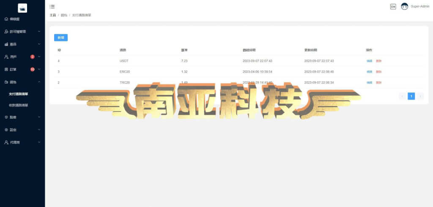Expand the orders (訂單) menu chevron
Viewport: 433px width, 207px height.
click(x=39, y=69)
